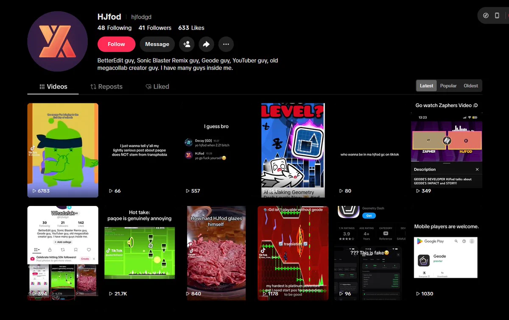The image size is (509, 320).
Task: Click the share arrow icon button
Action: [x=206, y=44]
